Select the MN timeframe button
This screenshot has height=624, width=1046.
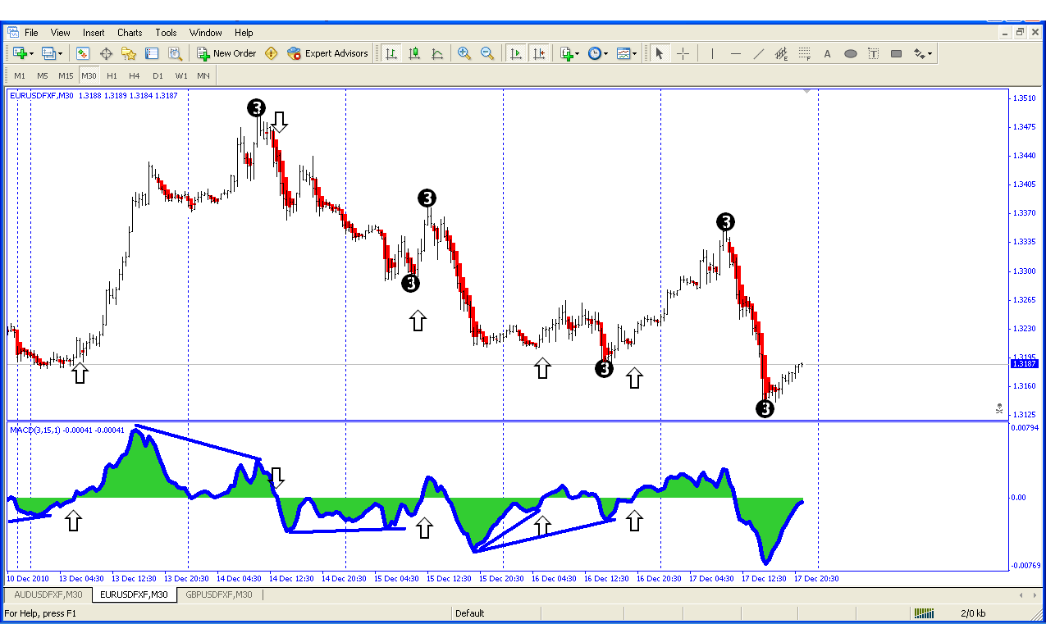click(x=203, y=75)
